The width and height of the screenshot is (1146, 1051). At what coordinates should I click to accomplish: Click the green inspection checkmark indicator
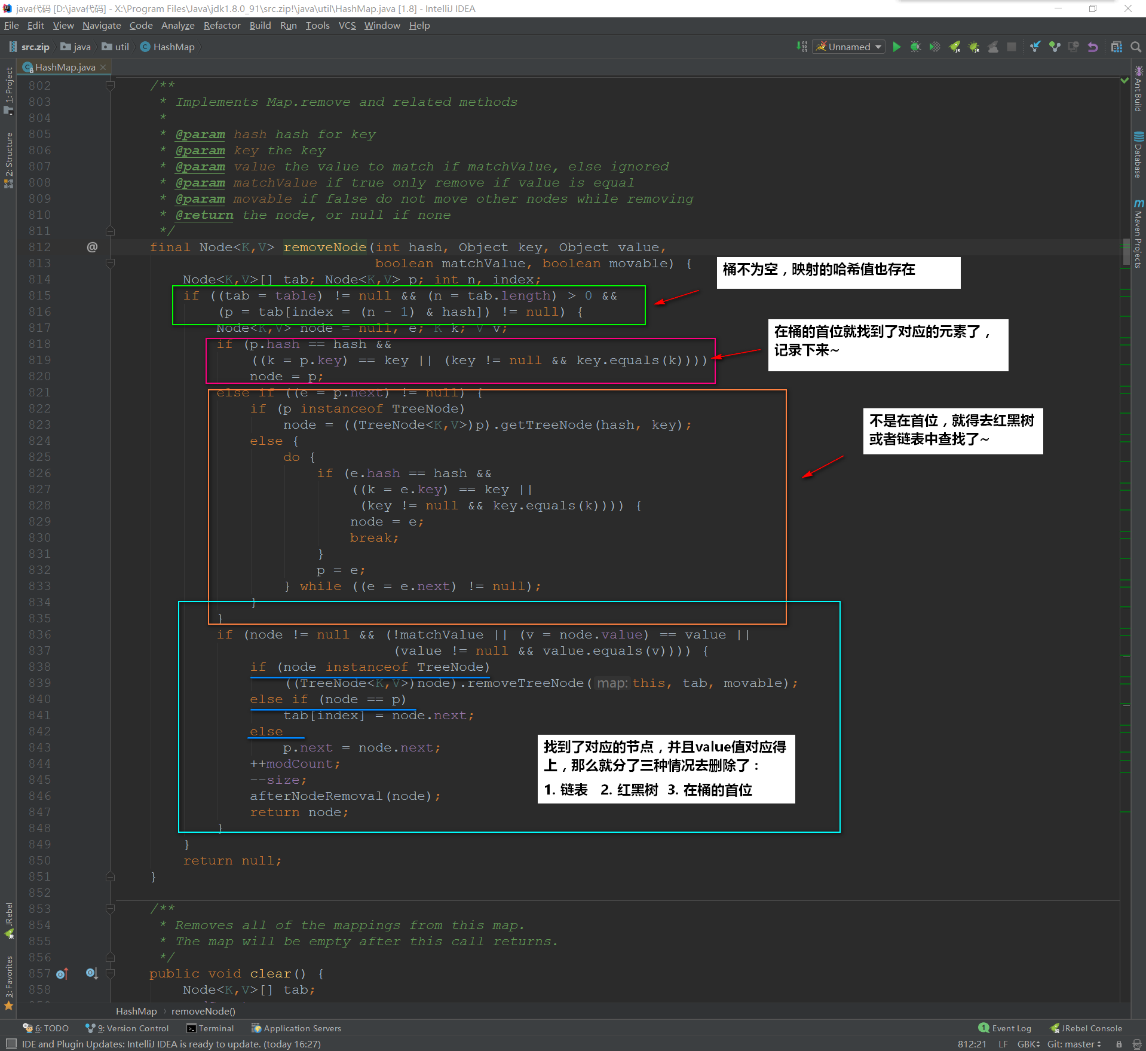pos(1124,80)
